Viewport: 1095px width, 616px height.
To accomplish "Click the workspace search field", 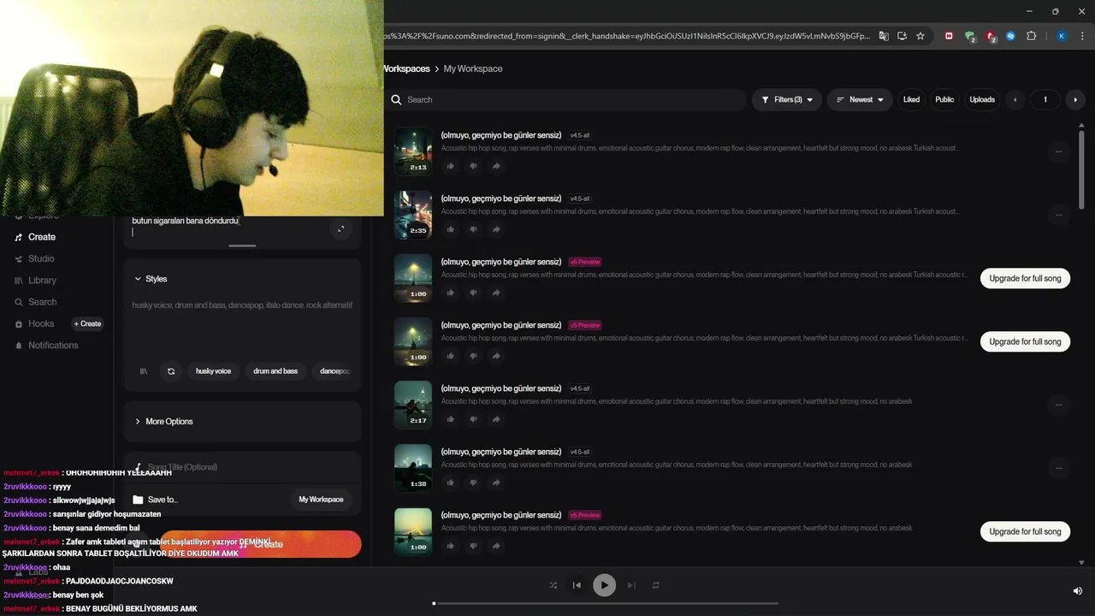I will tap(565, 100).
